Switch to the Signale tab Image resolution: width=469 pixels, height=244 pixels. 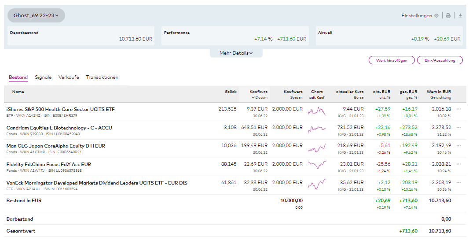coord(43,77)
